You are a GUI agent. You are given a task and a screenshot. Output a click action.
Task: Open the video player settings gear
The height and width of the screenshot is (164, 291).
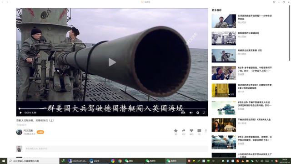coord(198,113)
